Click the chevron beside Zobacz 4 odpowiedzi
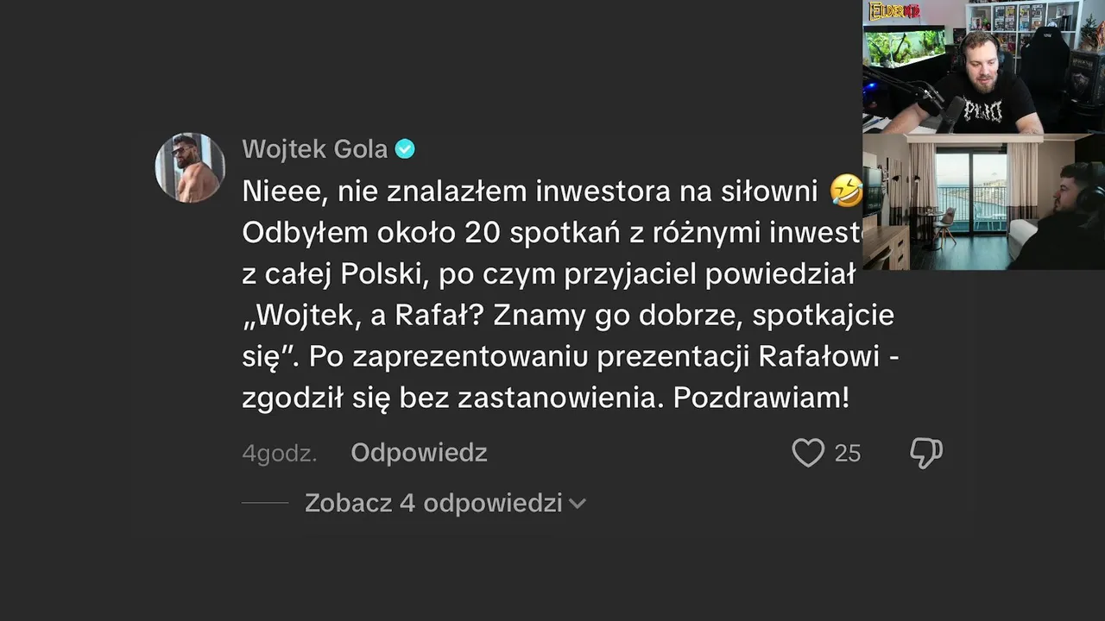Image resolution: width=1105 pixels, height=621 pixels. 578,504
